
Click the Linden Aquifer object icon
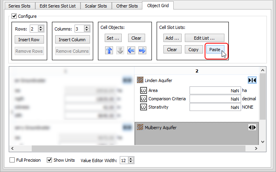(140, 80)
